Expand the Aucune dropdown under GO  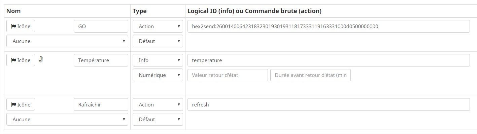pos(67,41)
